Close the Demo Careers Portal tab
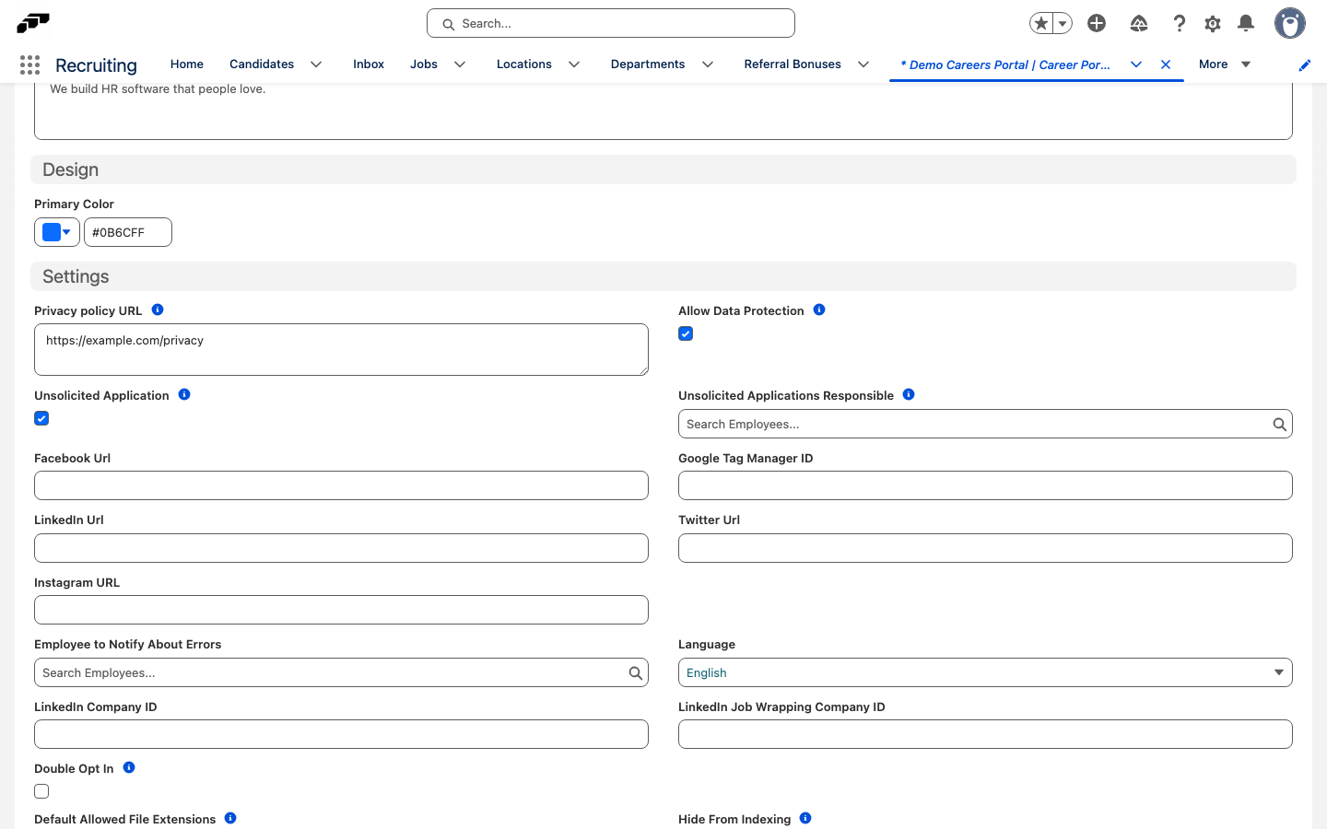Screen dimensions: 1327x829 coord(1166,64)
